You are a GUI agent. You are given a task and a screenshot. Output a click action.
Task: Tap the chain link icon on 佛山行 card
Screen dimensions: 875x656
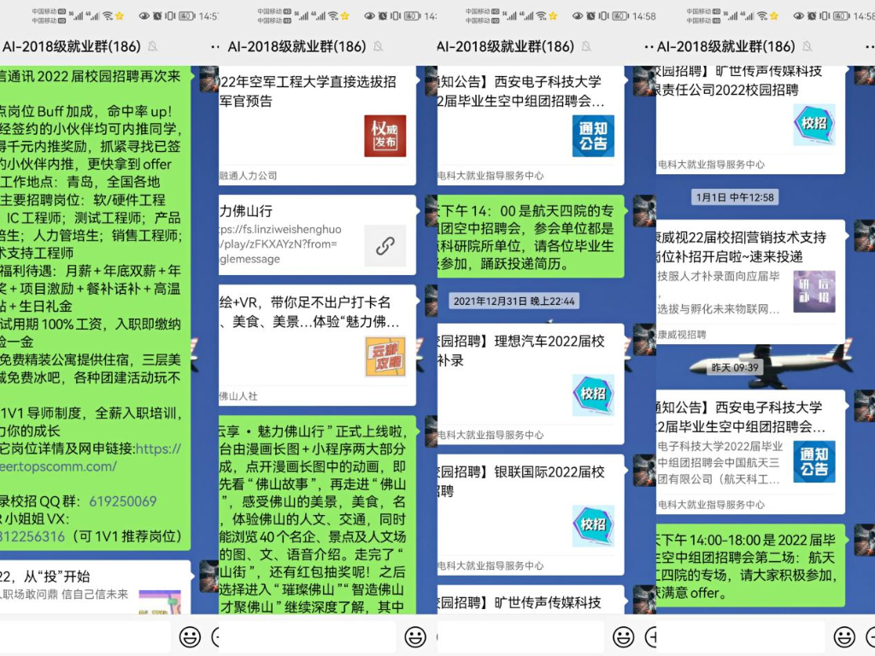coord(385,246)
